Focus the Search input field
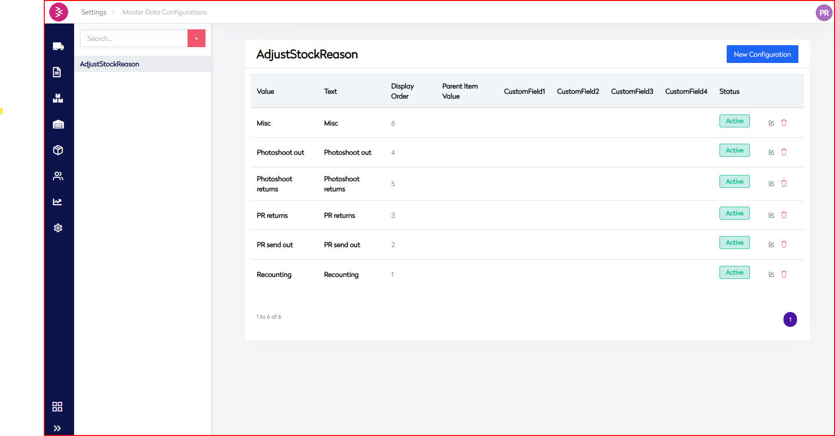This screenshot has width=835, height=436. click(133, 38)
